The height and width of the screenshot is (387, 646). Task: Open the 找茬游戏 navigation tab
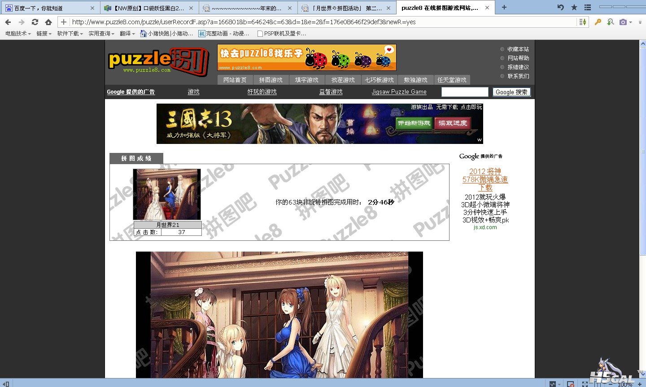pyautogui.click(x=343, y=80)
